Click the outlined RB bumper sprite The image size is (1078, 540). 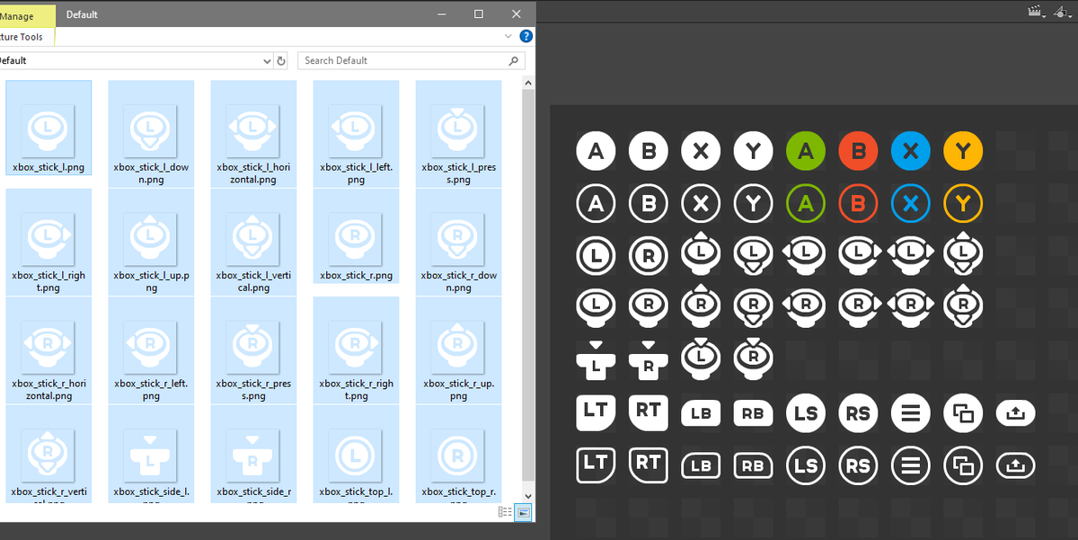753,466
